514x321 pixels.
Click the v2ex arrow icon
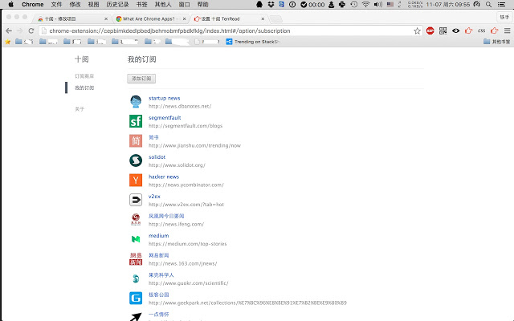pyautogui.click(x=136, y=200)
